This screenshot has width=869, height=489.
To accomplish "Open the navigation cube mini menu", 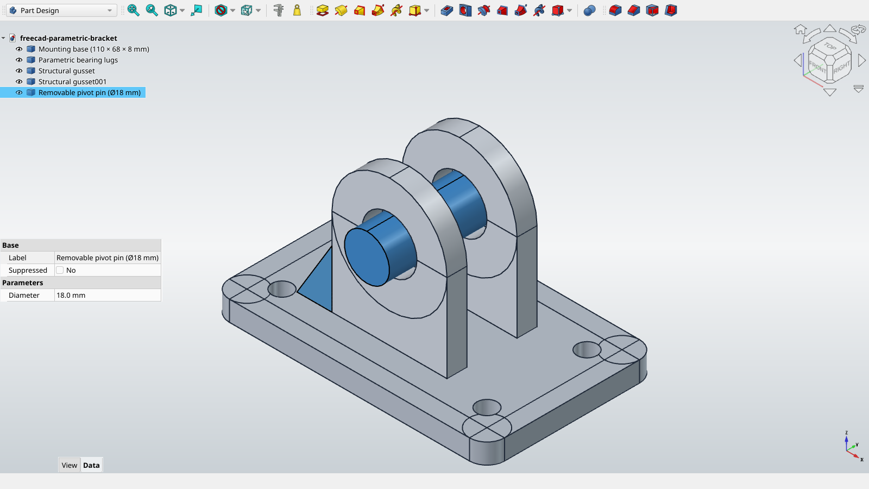I will [x=858, y=89].
